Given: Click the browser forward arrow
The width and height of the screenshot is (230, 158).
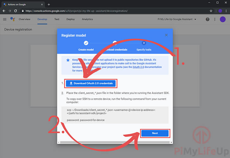Looking at the screenshot, I should (10, 11).
